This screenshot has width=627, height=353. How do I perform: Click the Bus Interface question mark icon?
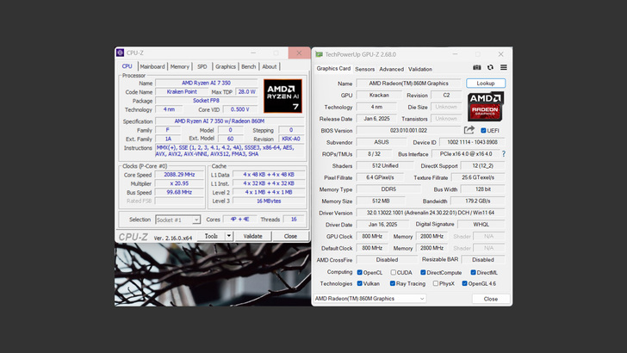pos(503,153)
